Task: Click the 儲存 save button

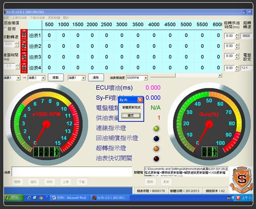Action: 34,182
